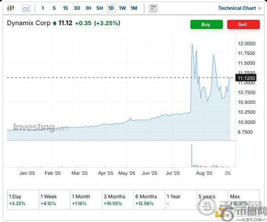Select the 1D interval toggle
267x222 pixels.
[111, 8]
